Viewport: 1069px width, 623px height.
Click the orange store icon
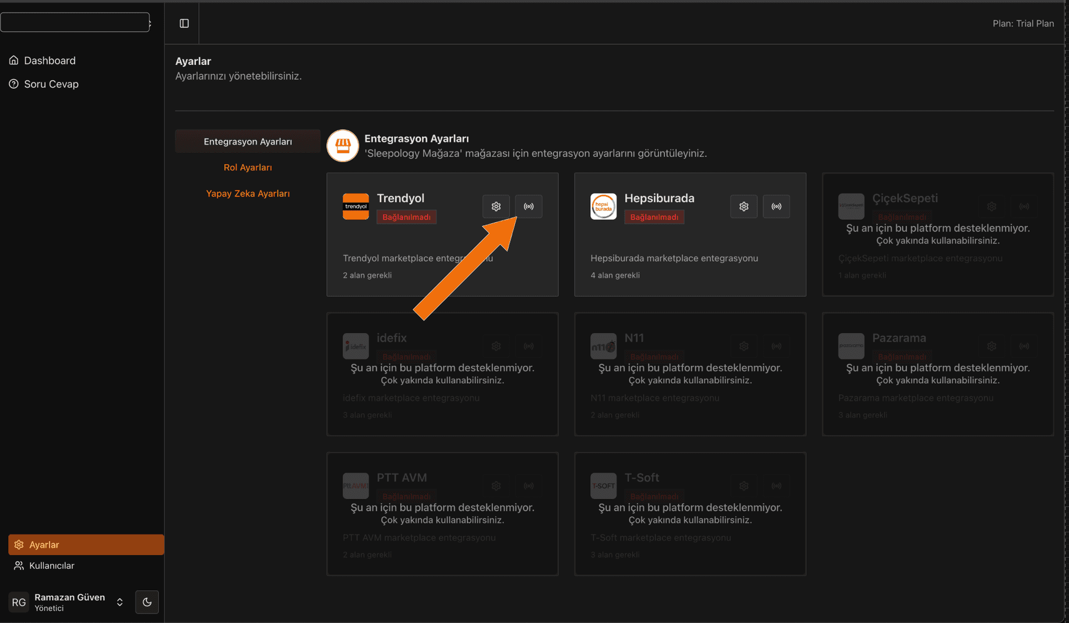[342, 146]
